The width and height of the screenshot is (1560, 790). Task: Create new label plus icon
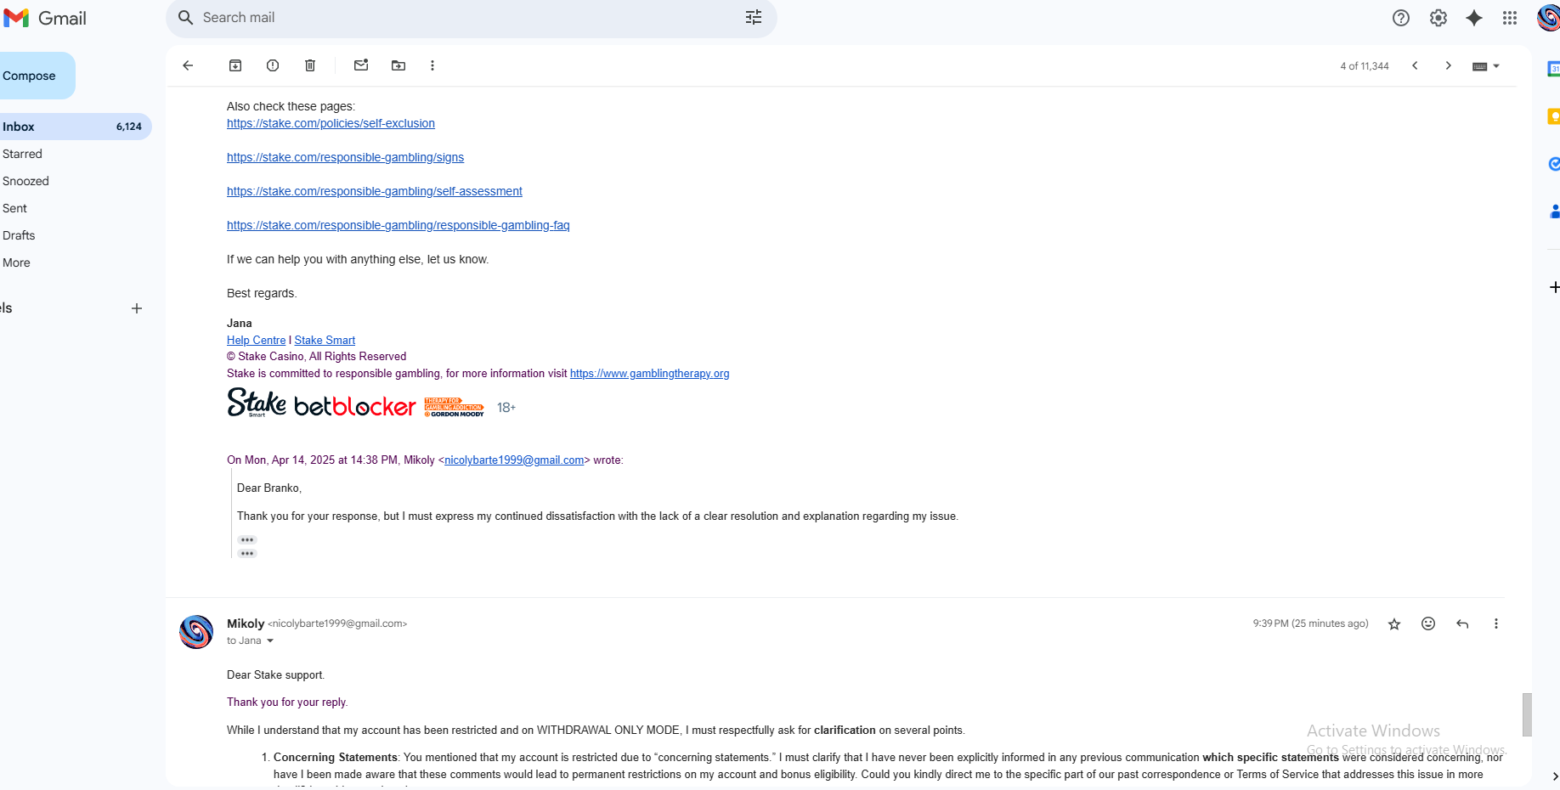(137, 308)
